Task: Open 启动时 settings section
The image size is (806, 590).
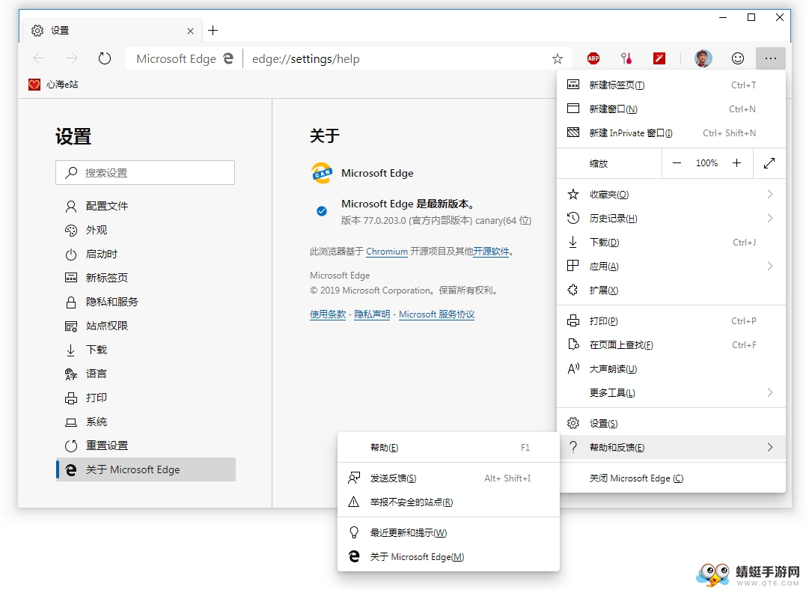Action: [145, 254]
